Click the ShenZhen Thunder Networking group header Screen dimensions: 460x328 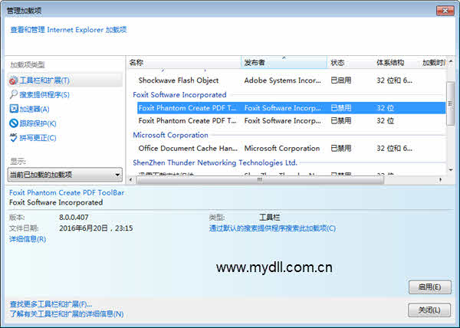pyautogui.click(x=215, y=162)
